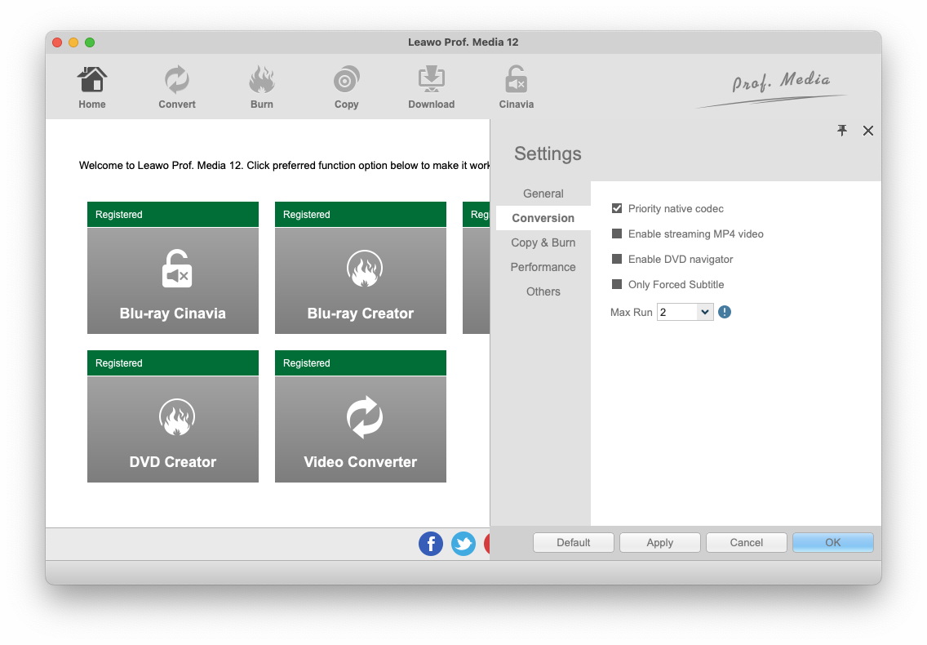Enable DVD navigator checkbox
Screen dimensions: 927x645
617,260
